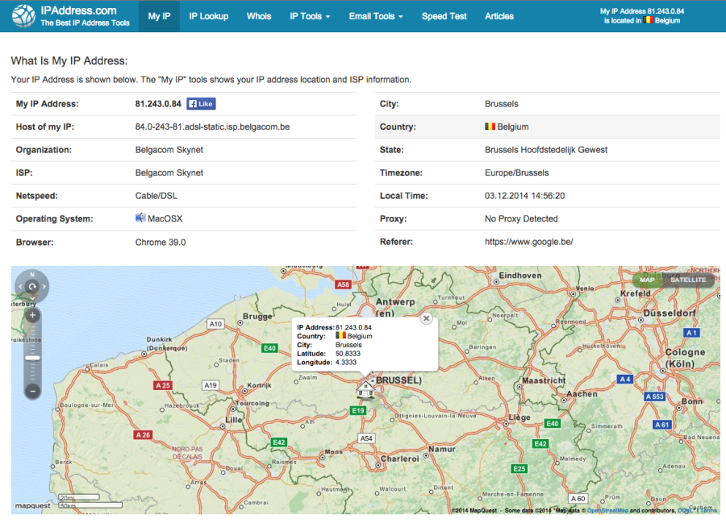Select the Whois menu item
The height and width of the screenshot is (523, 726).
coord(258,15)
